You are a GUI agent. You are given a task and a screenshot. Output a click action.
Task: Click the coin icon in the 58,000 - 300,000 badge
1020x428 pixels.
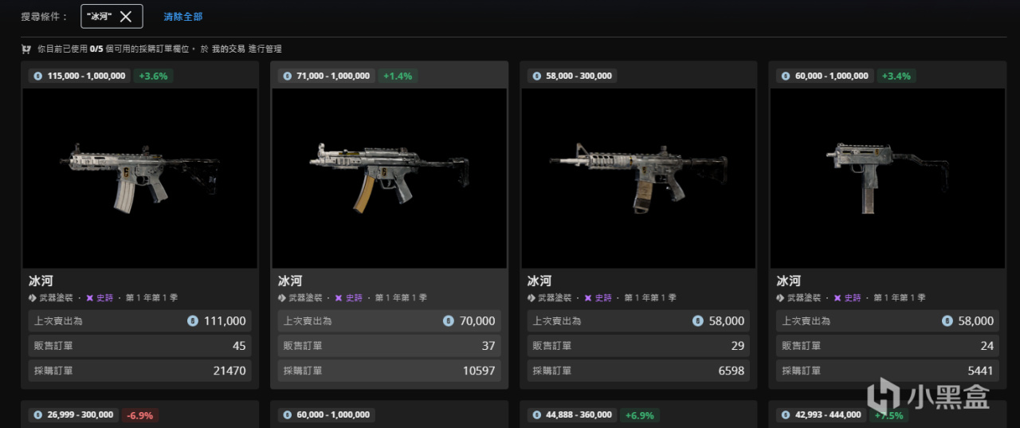[x=536, y=76]
